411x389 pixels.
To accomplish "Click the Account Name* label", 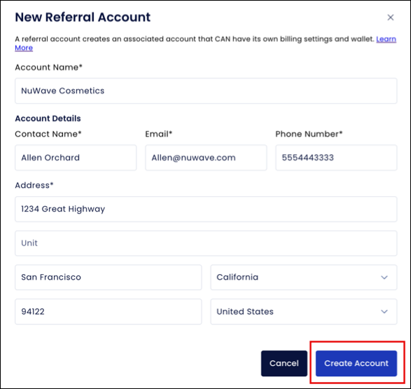I will 48,67.
